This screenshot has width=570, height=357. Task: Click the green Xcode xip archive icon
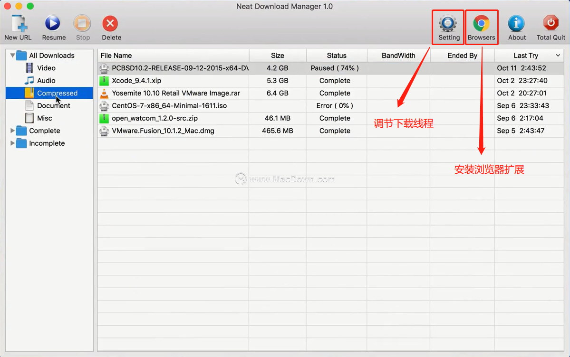[104, 81]
